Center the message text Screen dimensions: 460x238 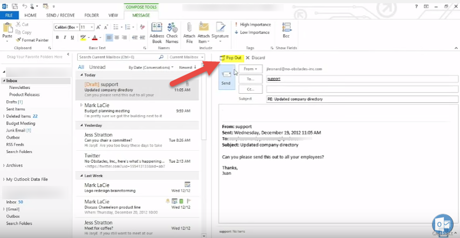pos(117,37)
